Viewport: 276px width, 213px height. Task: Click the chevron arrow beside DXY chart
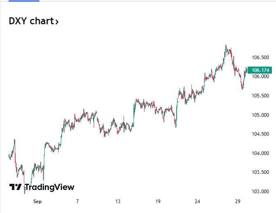pos(57,22)
